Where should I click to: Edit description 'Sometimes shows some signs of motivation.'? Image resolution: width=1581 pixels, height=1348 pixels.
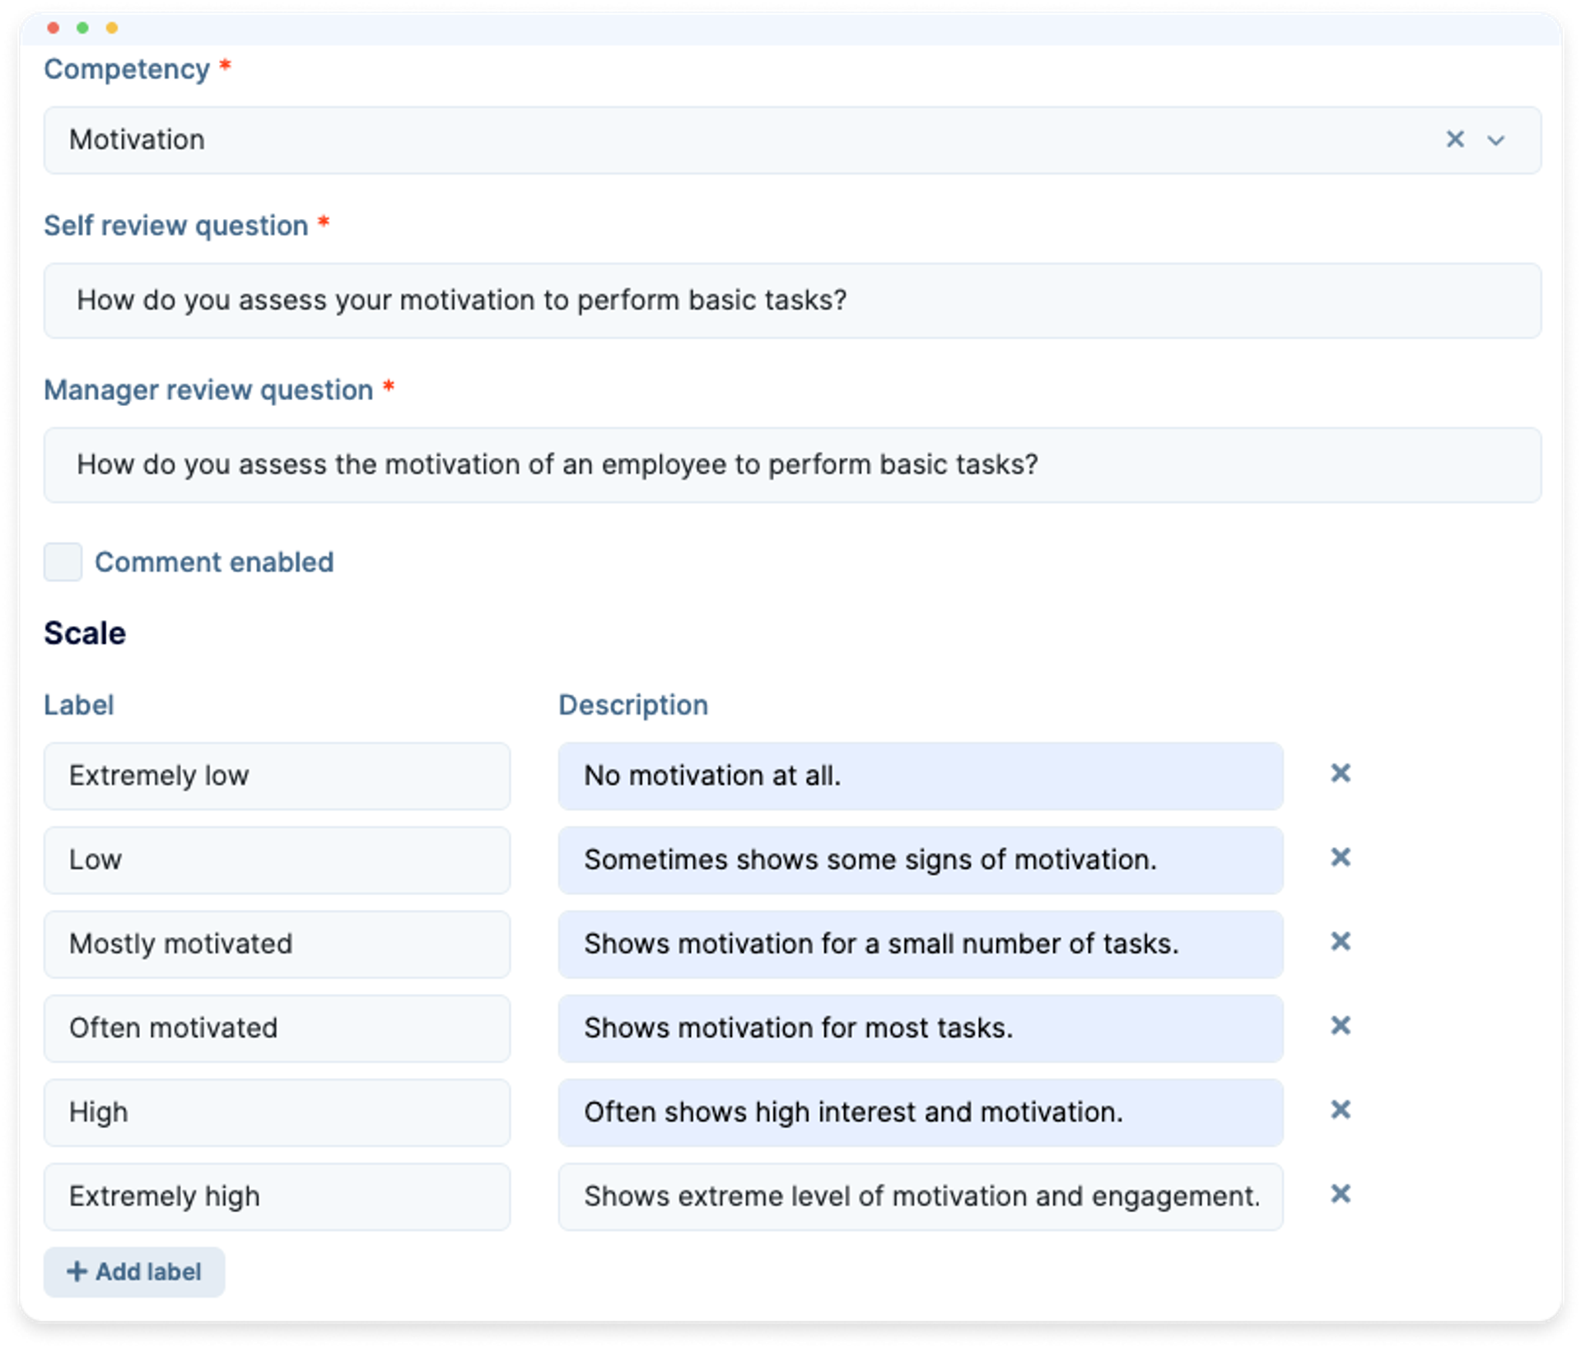[x=921, y=860]
